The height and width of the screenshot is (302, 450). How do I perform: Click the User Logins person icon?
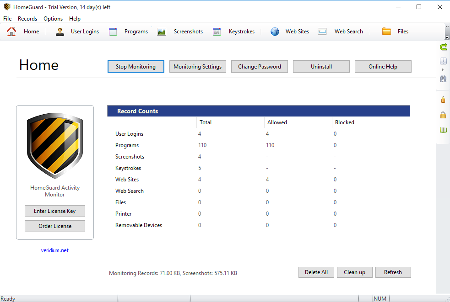[60, 32]
